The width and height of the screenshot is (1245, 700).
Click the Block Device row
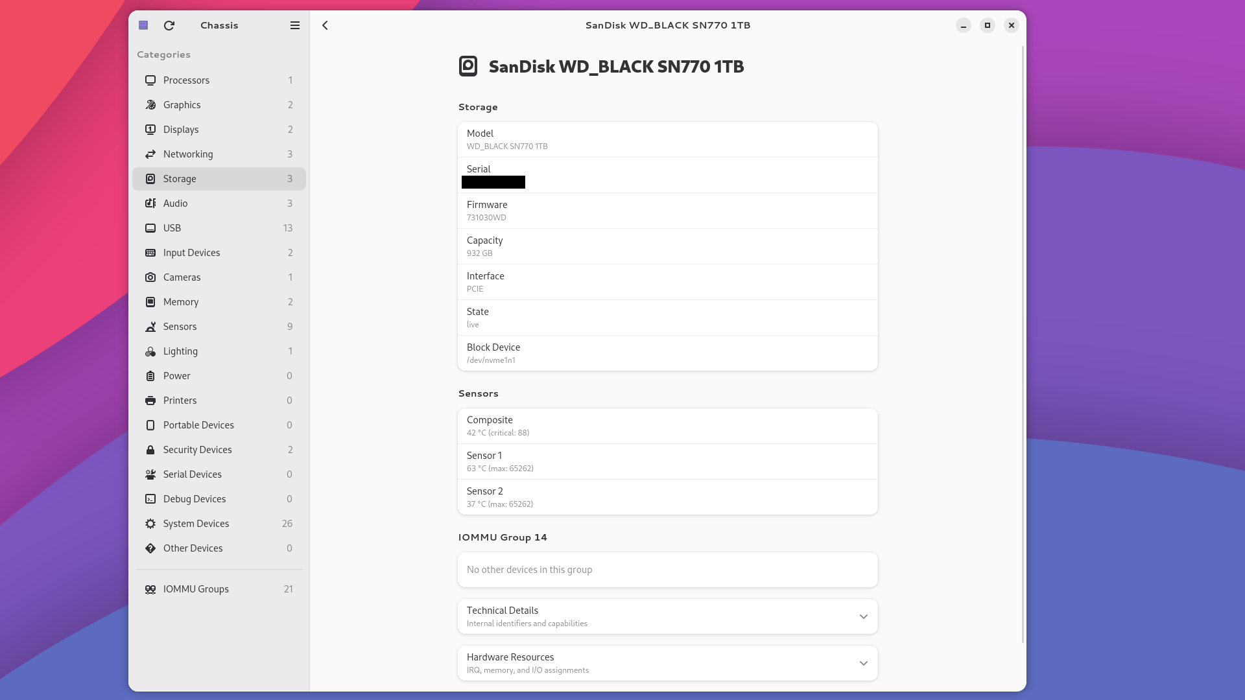(x=667, y=353)
